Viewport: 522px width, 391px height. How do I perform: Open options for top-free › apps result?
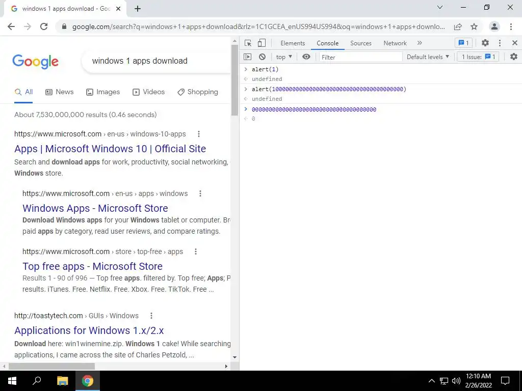(196, 252)
